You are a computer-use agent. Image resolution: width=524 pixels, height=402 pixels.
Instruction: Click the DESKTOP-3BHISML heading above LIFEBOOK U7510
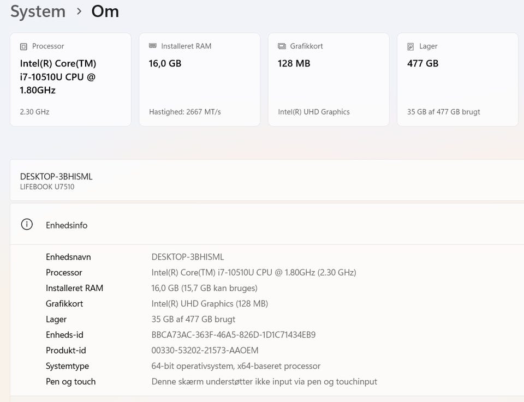[56, 177]
